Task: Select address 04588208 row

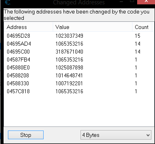Action: pyautogui.click(x=79, y=75)
